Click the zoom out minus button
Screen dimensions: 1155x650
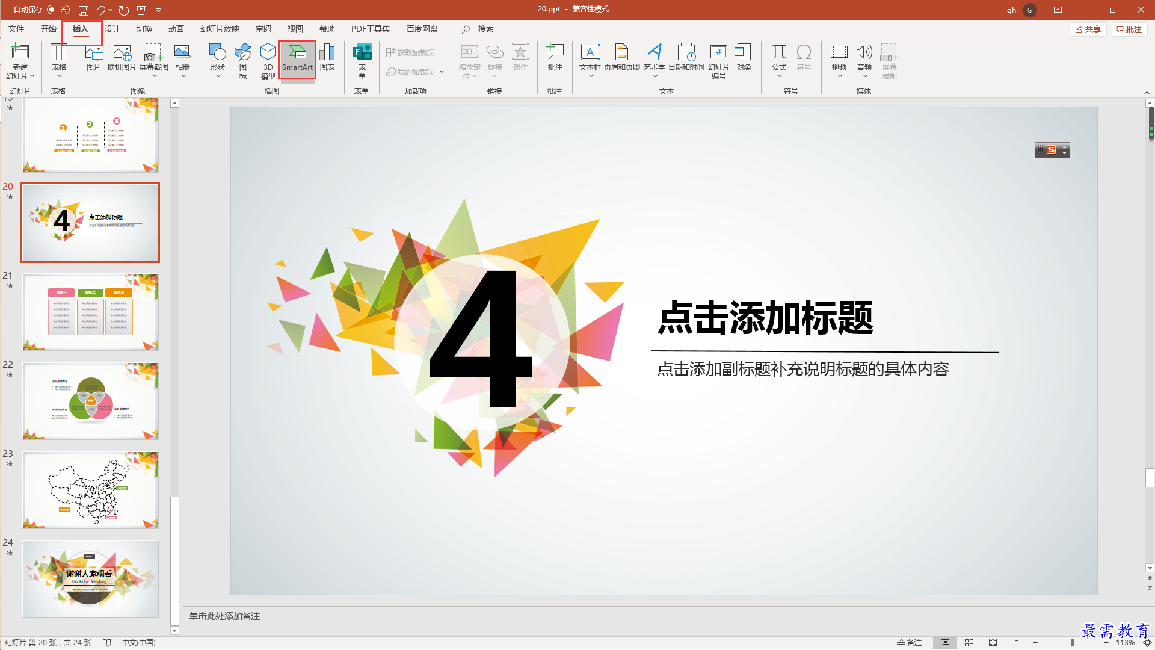pos(1035,643)
